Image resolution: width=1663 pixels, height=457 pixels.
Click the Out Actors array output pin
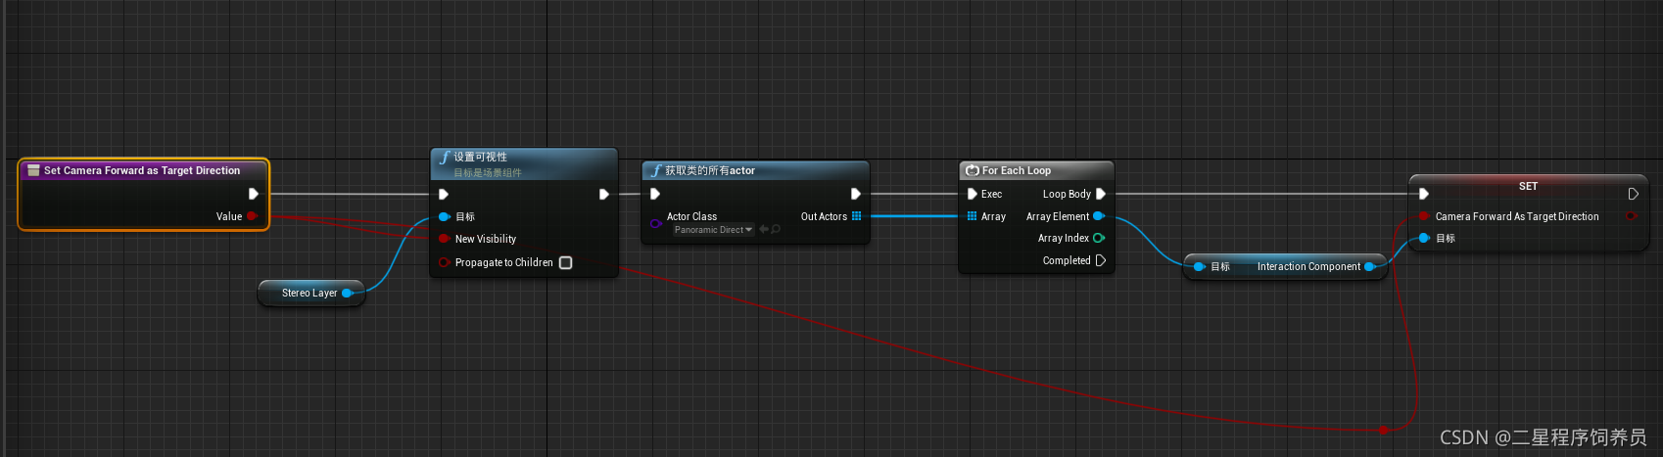point(857,216)
